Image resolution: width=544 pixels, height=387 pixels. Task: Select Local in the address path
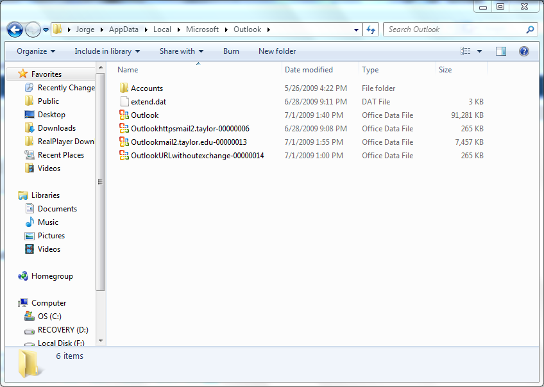pos(162,29)
